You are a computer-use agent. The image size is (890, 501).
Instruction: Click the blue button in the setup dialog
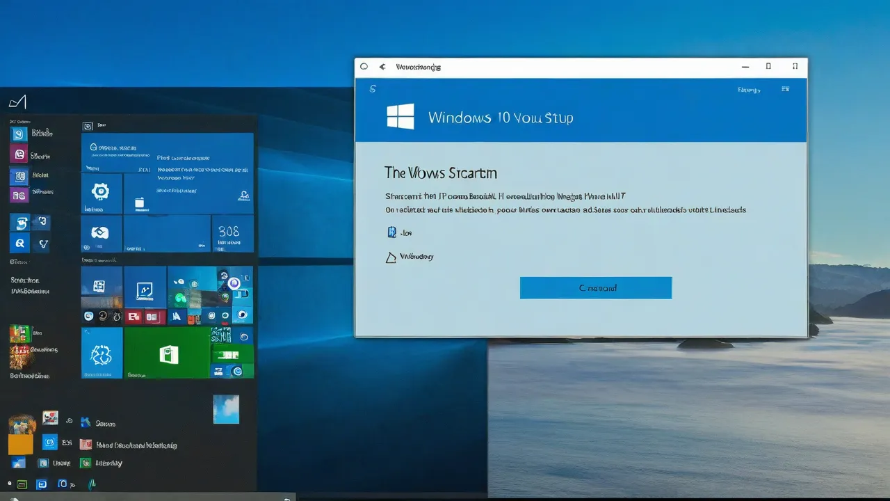596,288
